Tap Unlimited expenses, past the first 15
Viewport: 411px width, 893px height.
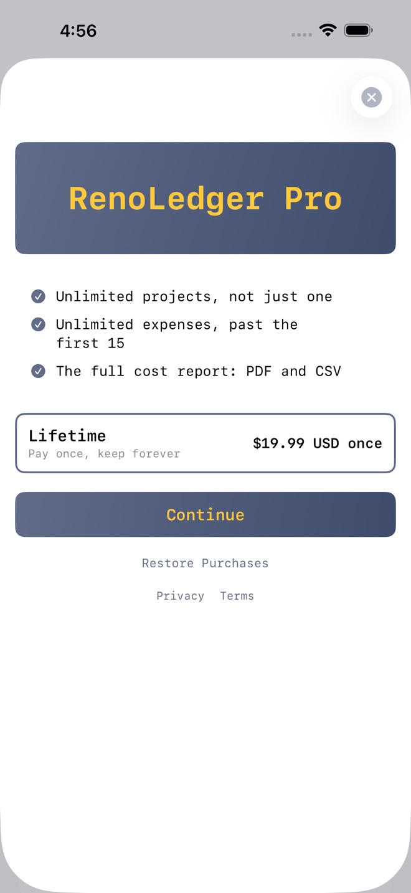(177, 334)
